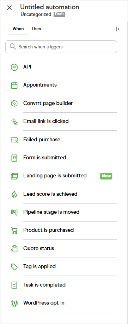Select the Product is purchased cart icon
128x324 pixels.
[x=14, y=230]
